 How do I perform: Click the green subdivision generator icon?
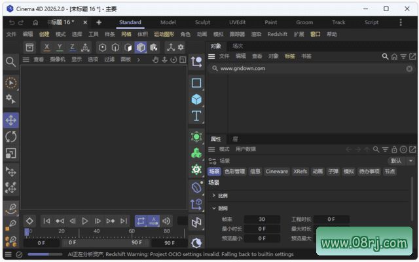pyautogui.click(x=196, y=137)
